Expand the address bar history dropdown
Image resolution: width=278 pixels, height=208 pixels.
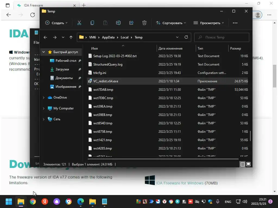177,37
